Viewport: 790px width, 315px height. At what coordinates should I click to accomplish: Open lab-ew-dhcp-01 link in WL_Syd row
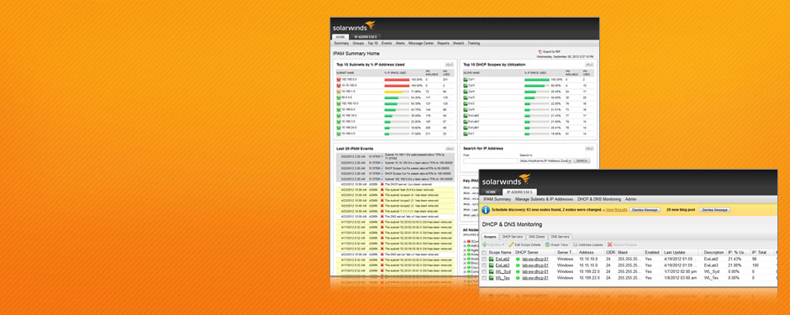[x=535, y=271]
